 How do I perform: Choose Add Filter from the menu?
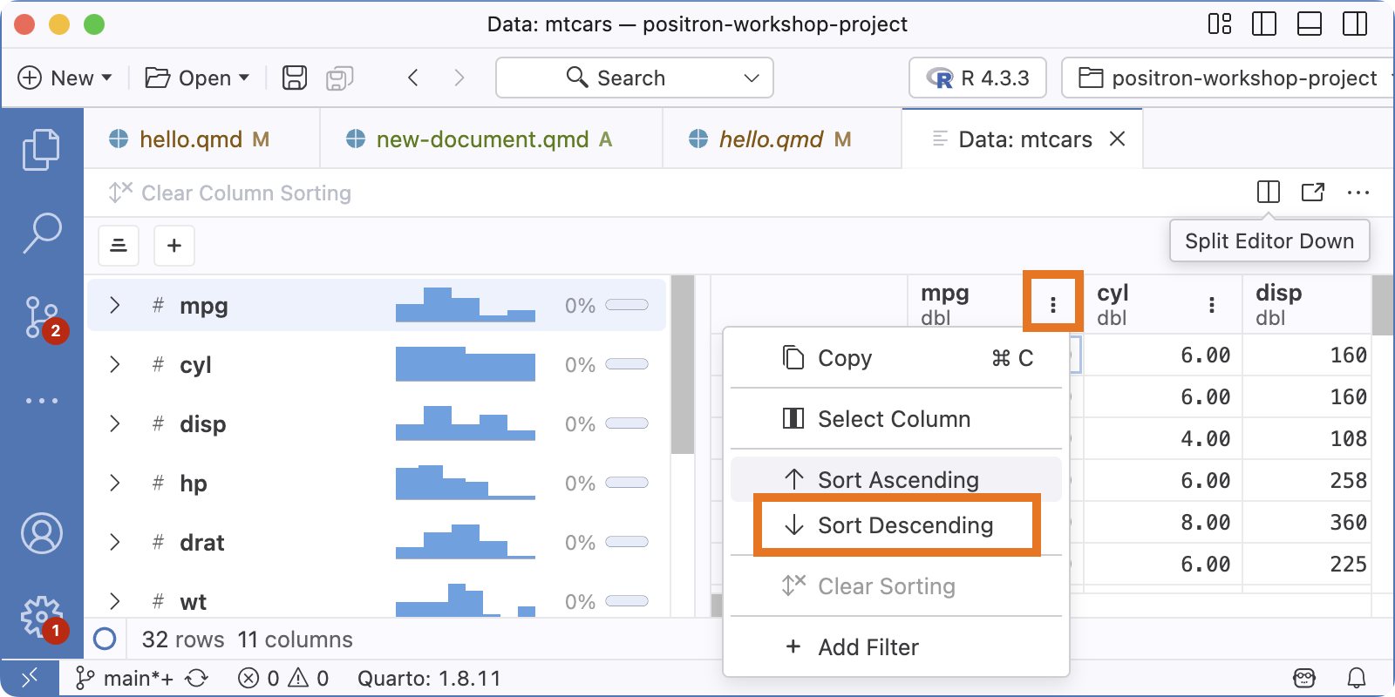(x=896, y=647)
